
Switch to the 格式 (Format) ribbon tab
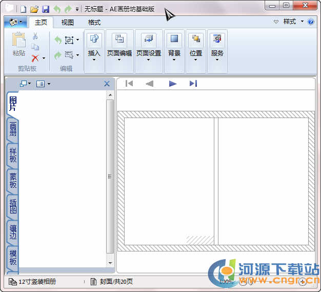94,23
